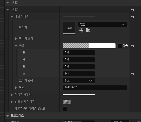Expand the 이미지 채우기 section
The height and width of the screenshot is (122, 141).
(x=12, y=95)
